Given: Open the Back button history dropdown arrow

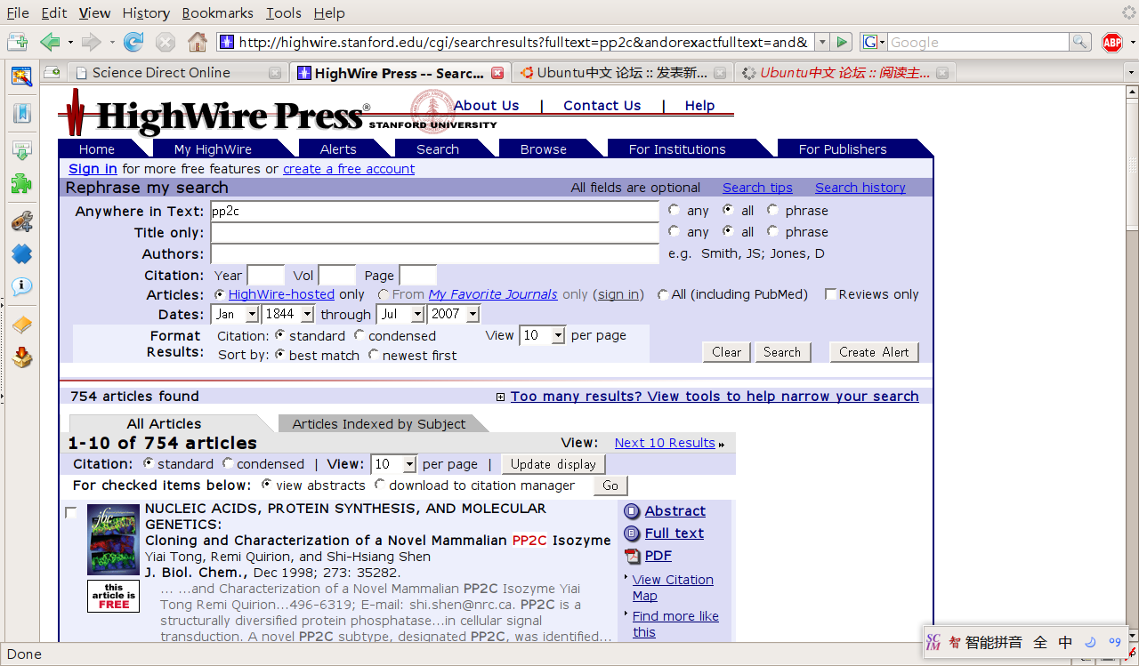Looking at the screenshot, I should click(x=70, y=42).
